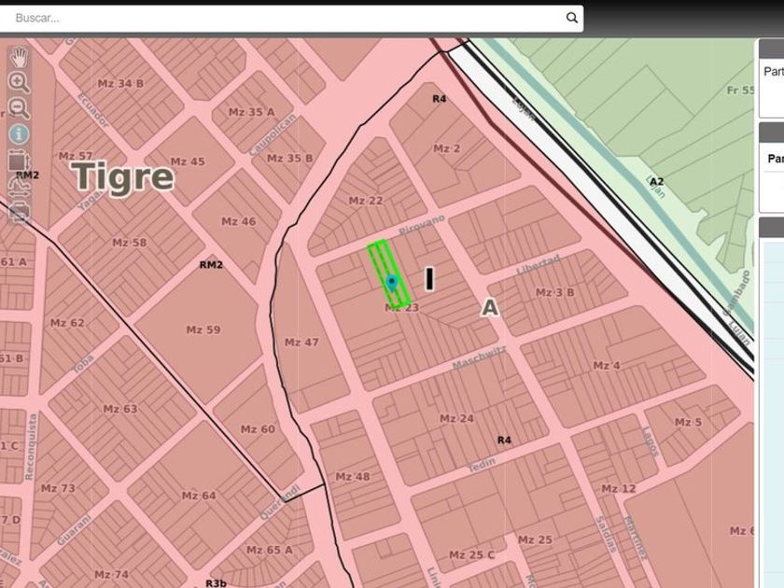Click block label Mz 63
The image size is (784, 588).
tap(120, 409)
